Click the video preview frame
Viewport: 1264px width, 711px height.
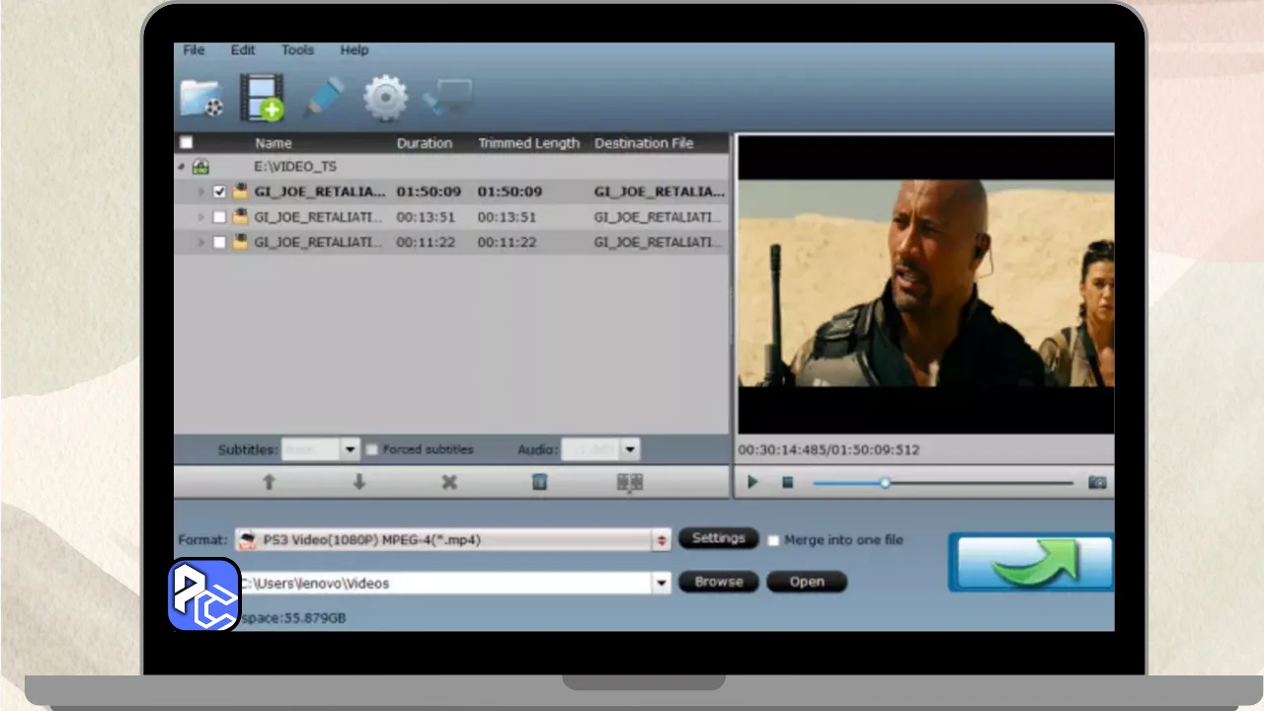(925, 284)
